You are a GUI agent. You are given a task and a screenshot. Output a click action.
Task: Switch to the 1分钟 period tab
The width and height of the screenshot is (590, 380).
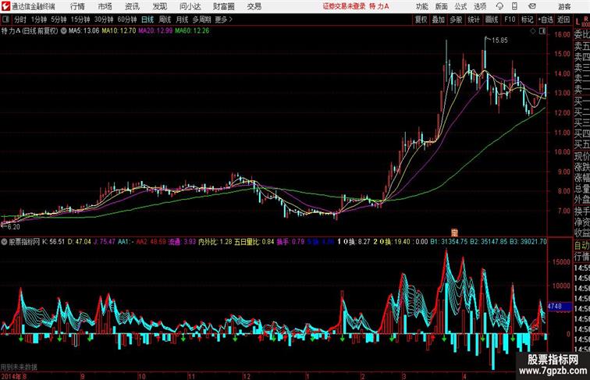[39, 20]
